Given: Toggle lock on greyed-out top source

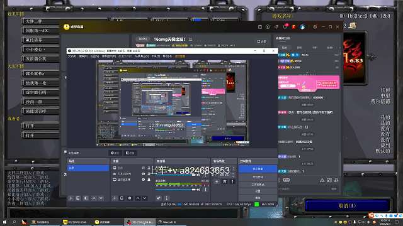Looking at the screenshot, I should tap(149, 168).
